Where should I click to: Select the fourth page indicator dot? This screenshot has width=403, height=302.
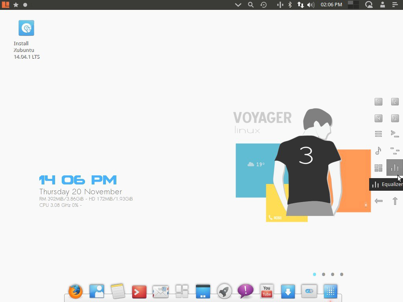click(342, 274)
